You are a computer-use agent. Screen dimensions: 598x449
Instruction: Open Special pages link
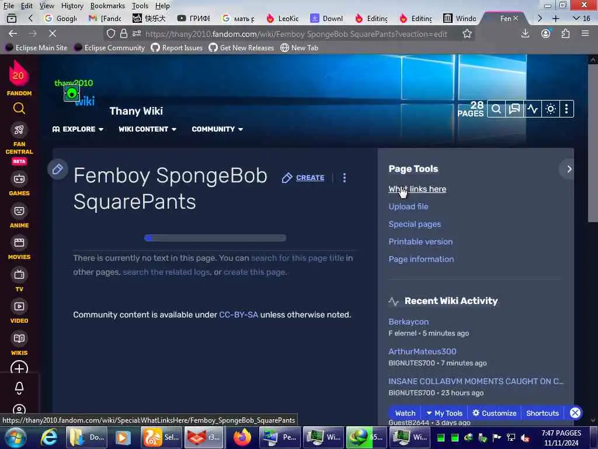click(x=415, y=224)
